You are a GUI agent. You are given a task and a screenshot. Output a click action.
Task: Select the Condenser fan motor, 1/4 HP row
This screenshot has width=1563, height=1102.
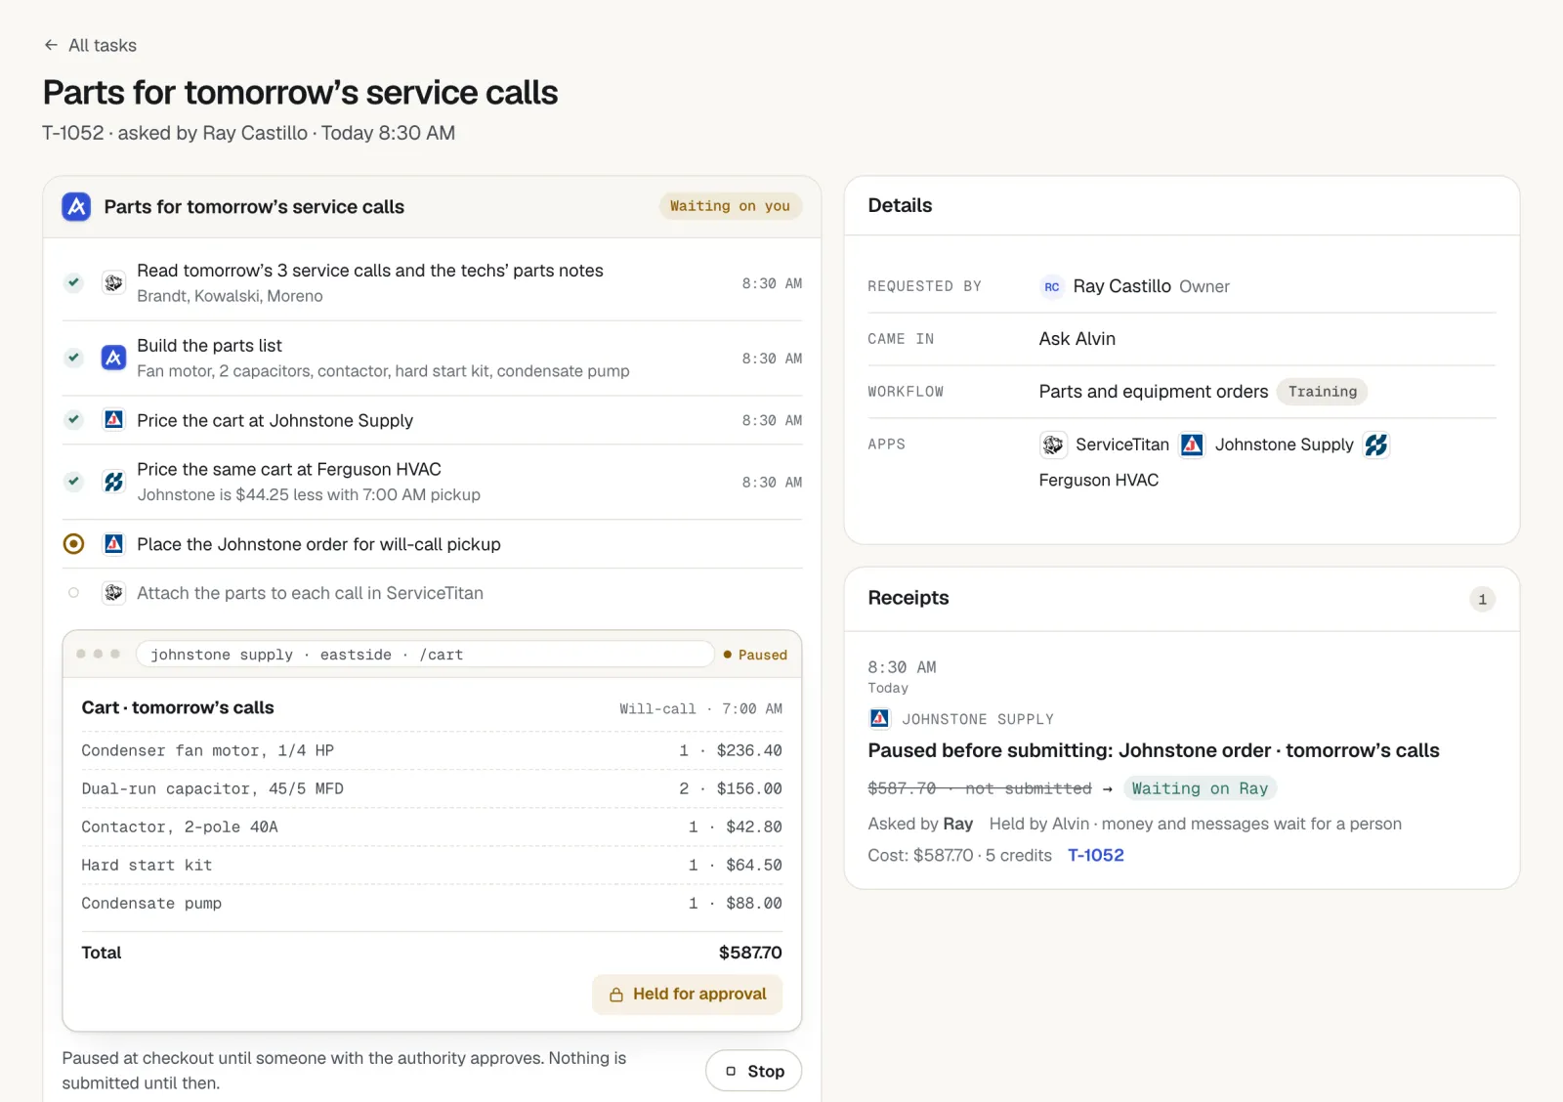click(x=432, y=750)
